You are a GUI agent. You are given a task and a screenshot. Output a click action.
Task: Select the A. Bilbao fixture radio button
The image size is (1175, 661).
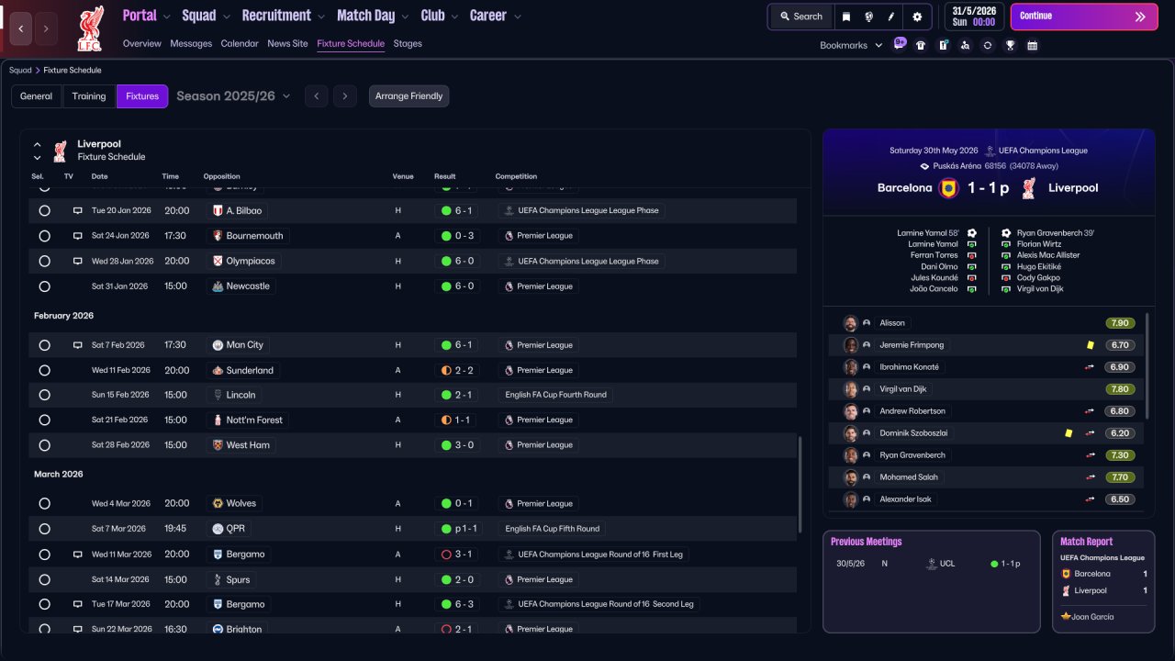44,210
